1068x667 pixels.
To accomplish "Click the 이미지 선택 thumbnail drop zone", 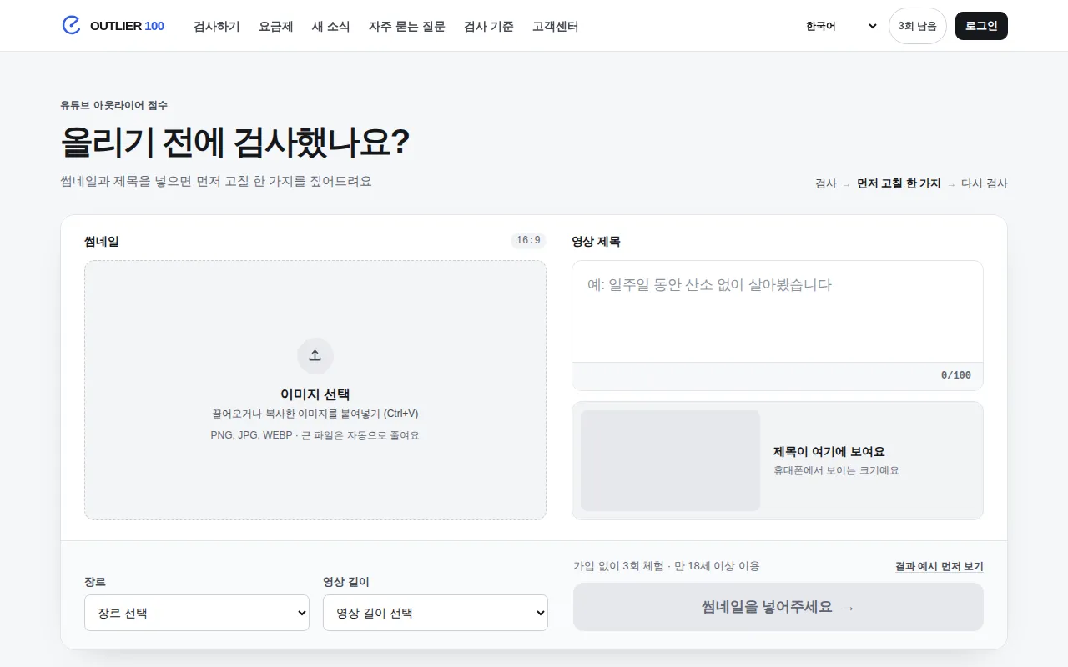I will pyautogui.click(x=315, y=390).
